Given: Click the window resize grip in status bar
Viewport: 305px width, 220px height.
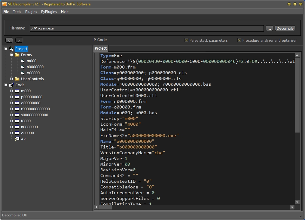Looking at the screenshot, I should pos(300,216).
